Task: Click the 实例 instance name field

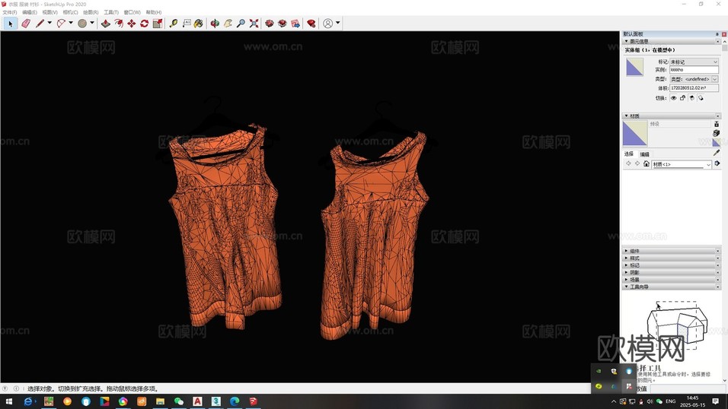Action: tap(694, 70)
